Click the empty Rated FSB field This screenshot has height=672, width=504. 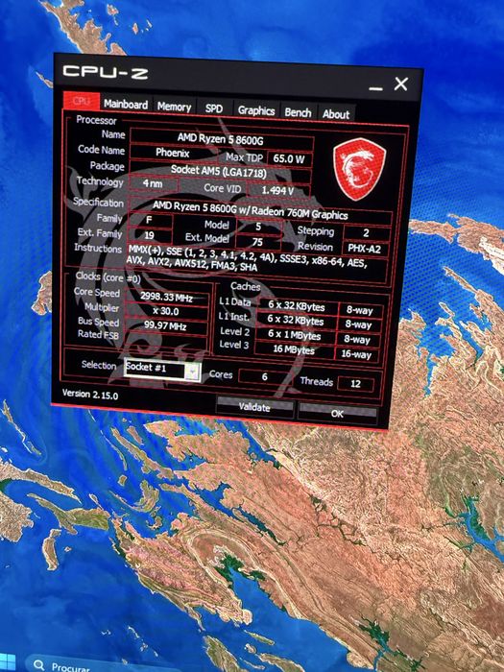(166, 341)
